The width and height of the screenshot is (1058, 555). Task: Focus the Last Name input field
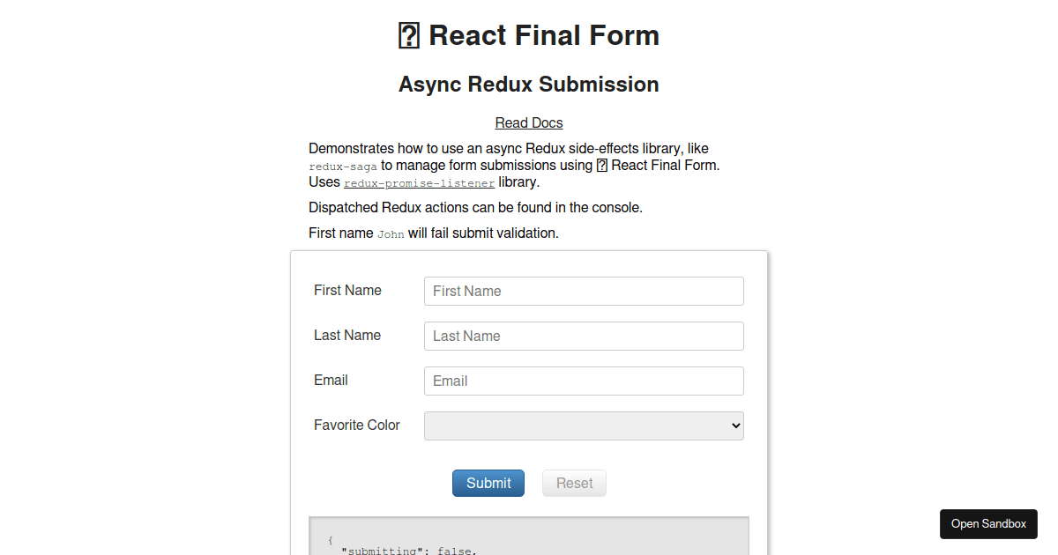tap(584, 336)
